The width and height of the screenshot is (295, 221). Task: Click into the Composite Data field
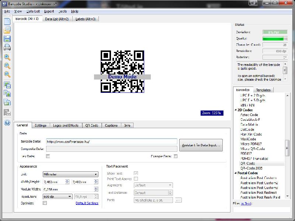(112, 149)
